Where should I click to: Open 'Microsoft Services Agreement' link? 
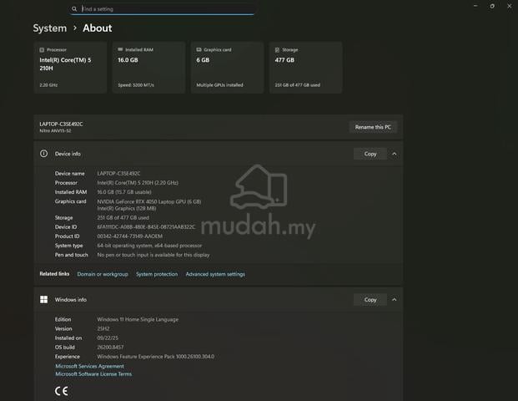(89, 366)
